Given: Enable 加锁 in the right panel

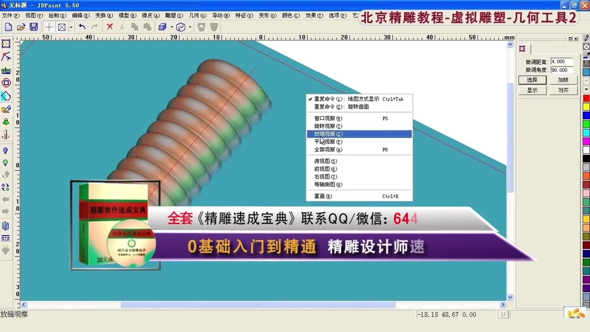Looking at the screenshot, I should coord(563,79).
